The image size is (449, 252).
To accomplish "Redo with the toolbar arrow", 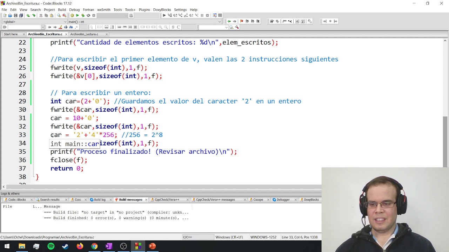I will point(34,15).
